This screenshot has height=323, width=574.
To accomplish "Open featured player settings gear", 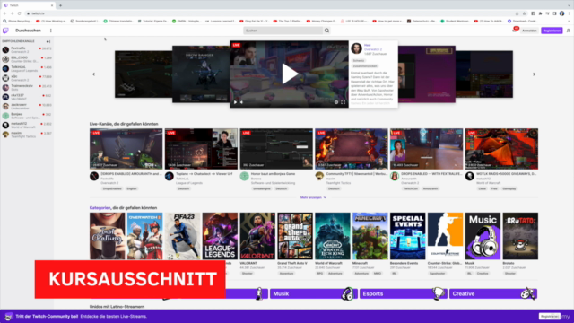I will tap(336, 102).
